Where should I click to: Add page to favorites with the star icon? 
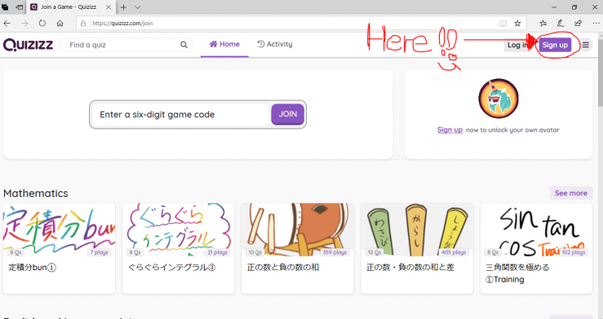[517, 24]
